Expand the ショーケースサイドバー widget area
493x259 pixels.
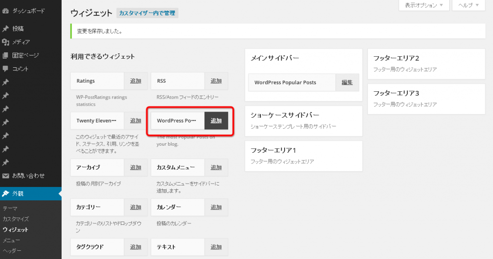pyautogui.click(x=303, y=115)
